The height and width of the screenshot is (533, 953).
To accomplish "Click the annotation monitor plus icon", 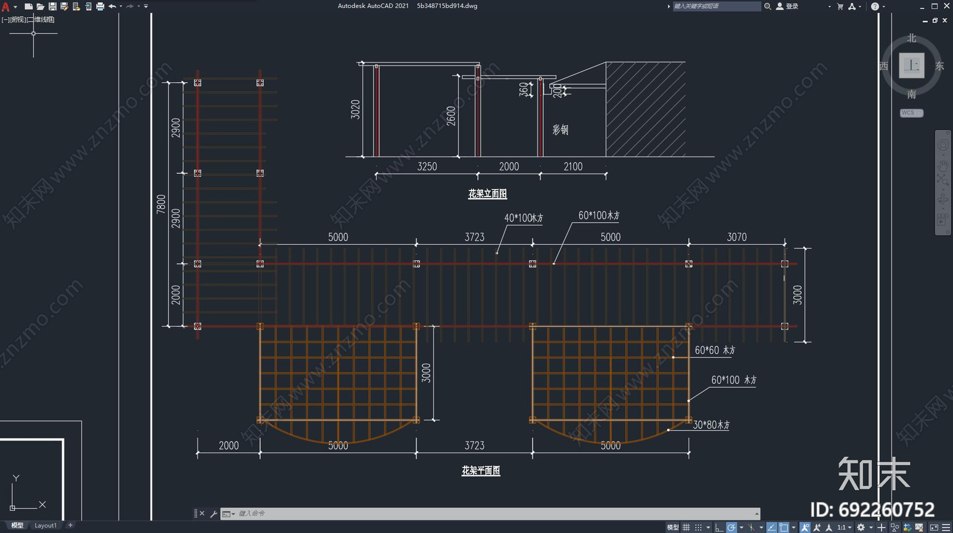I will click(x=882, y=528).
